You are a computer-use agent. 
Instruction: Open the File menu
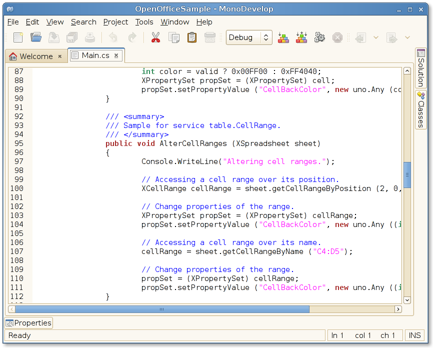pyautogui.click(x=13, y=22)
